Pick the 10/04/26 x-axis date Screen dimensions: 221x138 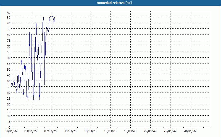[x=71, y=131]
